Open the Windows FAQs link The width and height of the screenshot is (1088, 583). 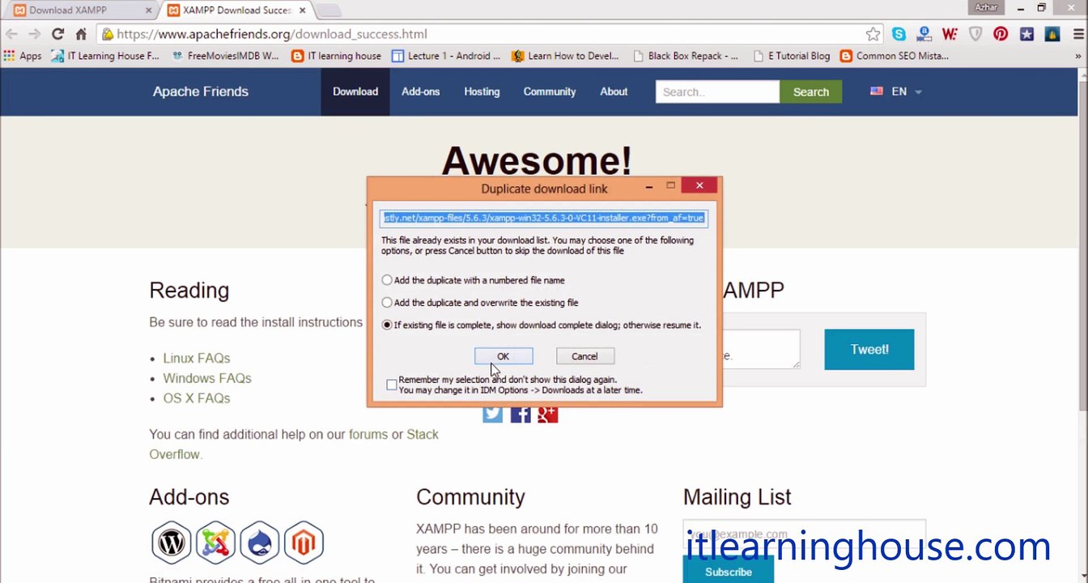[x=207, y=378]
